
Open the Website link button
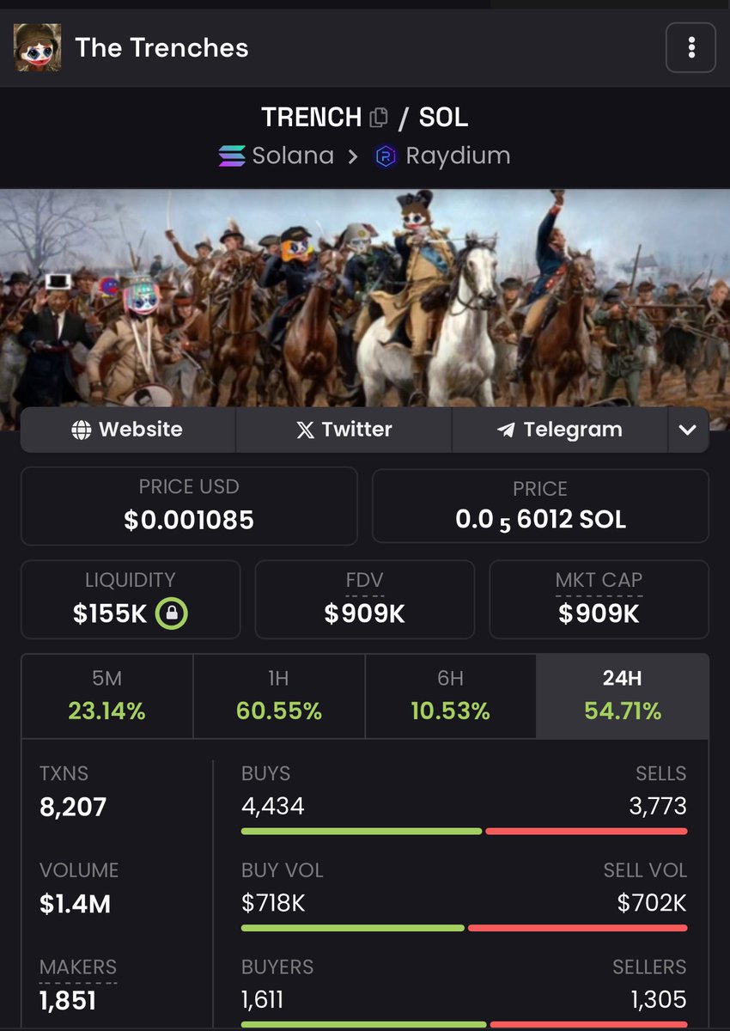[x=128, y=430]
